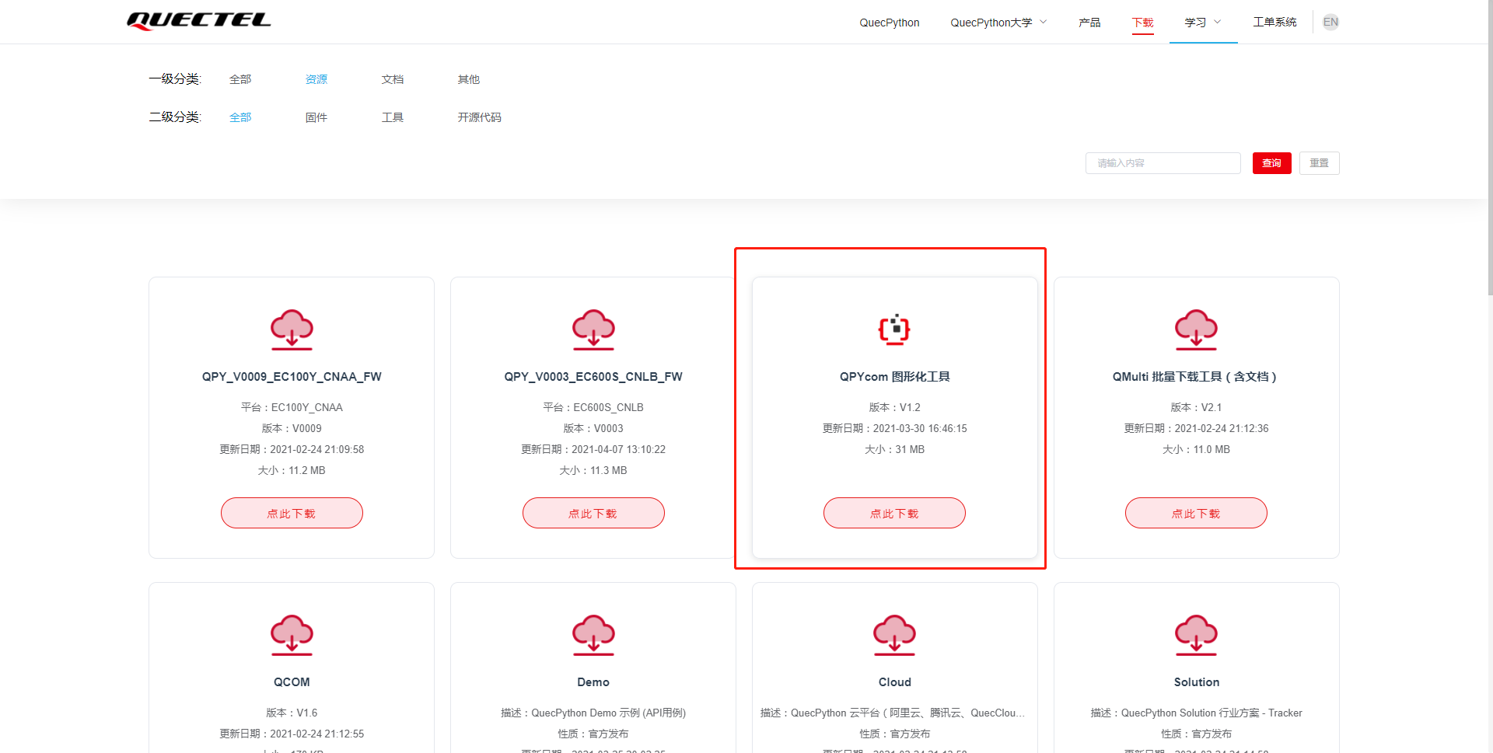Click the QPY_V0009_EC100Y_CNAA_FW title

292,377
